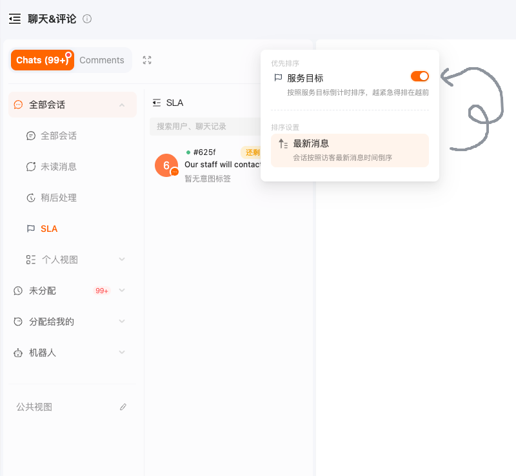This screenshot has height=476, width=516.
Task: Click the 服务目标 flag icon
Action: (x=278, y=78)
